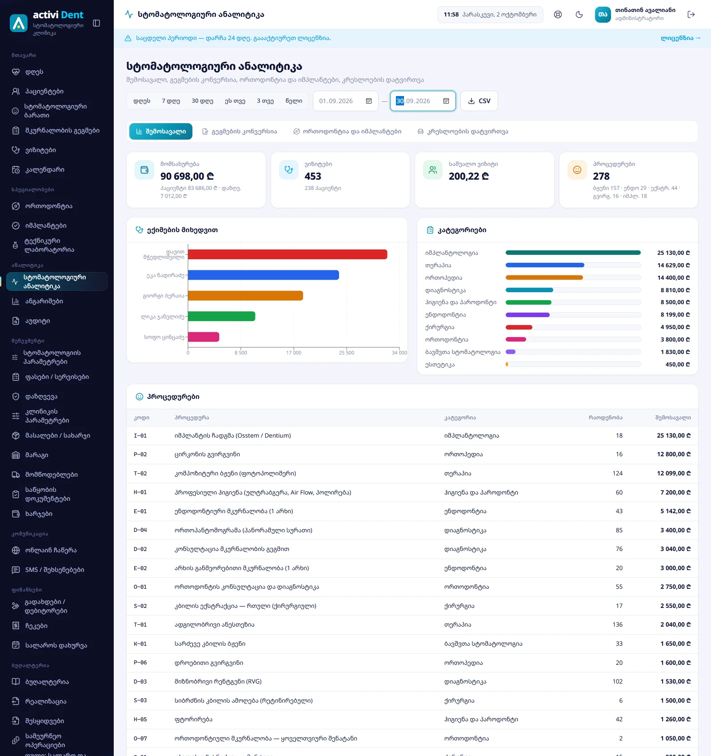711x756 pixels.
Task: Open პაციენტები in sidebar
Action: 57,91
